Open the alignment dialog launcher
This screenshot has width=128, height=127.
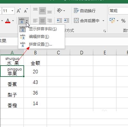pos(105,31)
